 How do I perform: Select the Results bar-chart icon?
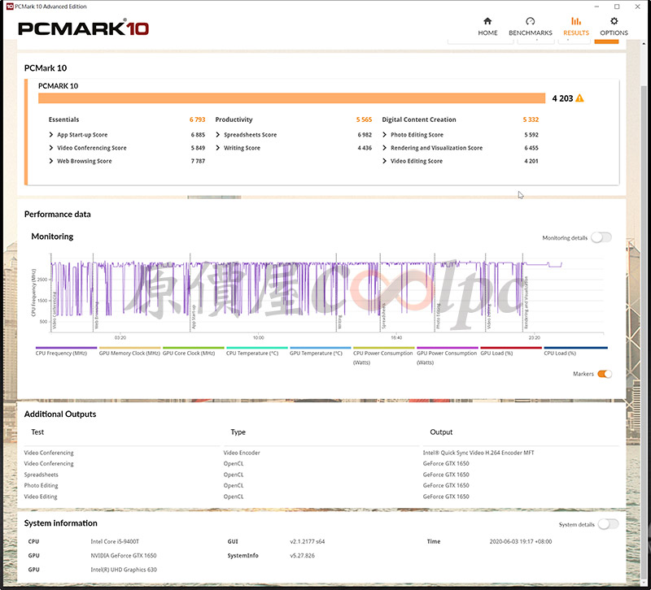[x=576, y=21]
